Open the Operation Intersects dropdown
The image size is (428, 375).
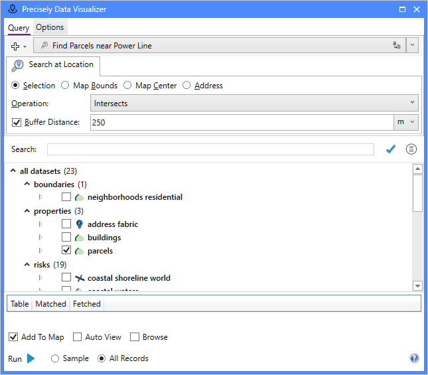254,103
